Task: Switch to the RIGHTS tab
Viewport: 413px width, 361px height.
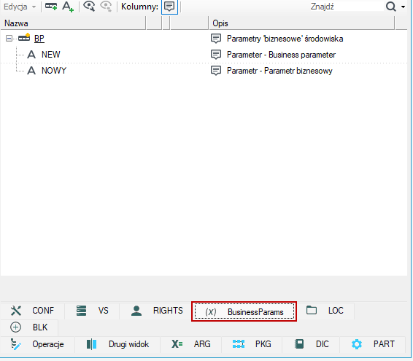Action: click(155, 311)
